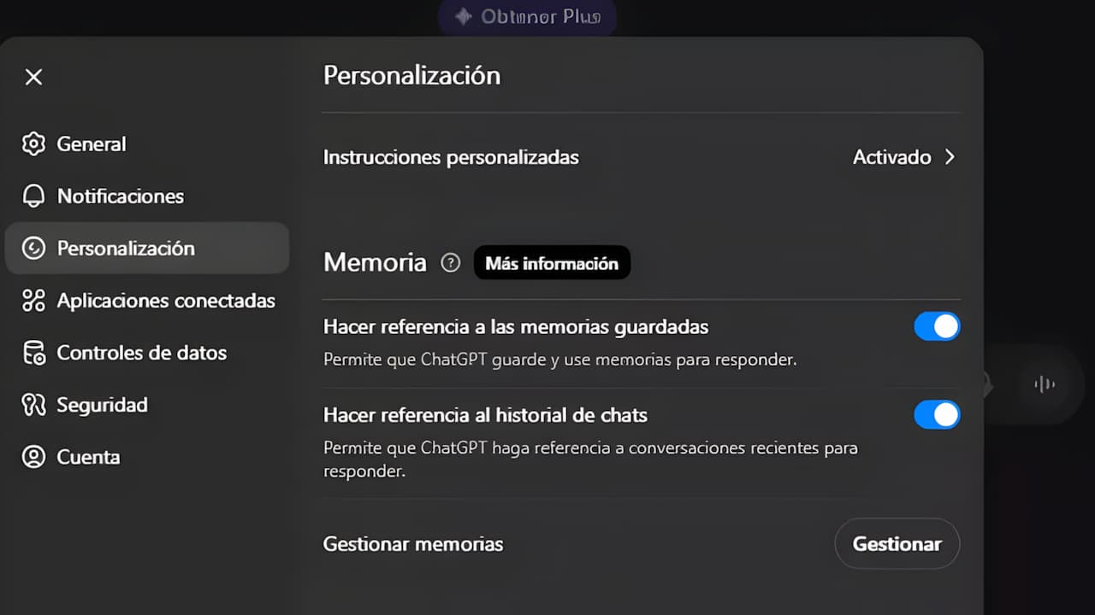Expand Instrucciones personalizadas chevron arrow
This screenshot has width=1095, height=615.
coord(949,157)
